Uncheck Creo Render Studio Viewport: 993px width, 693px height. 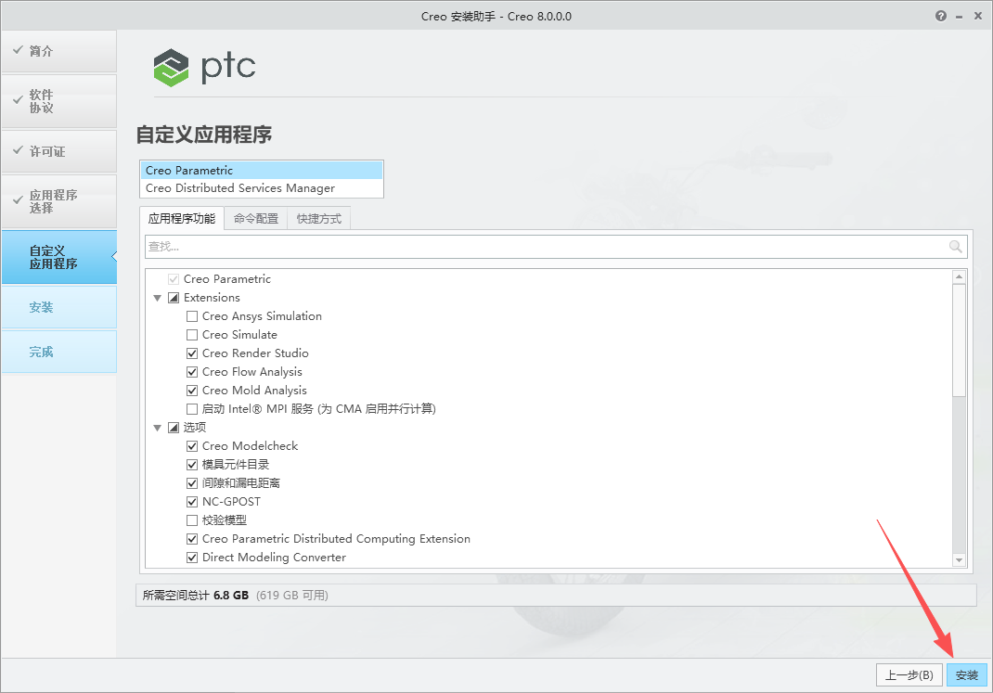point(191,353)
